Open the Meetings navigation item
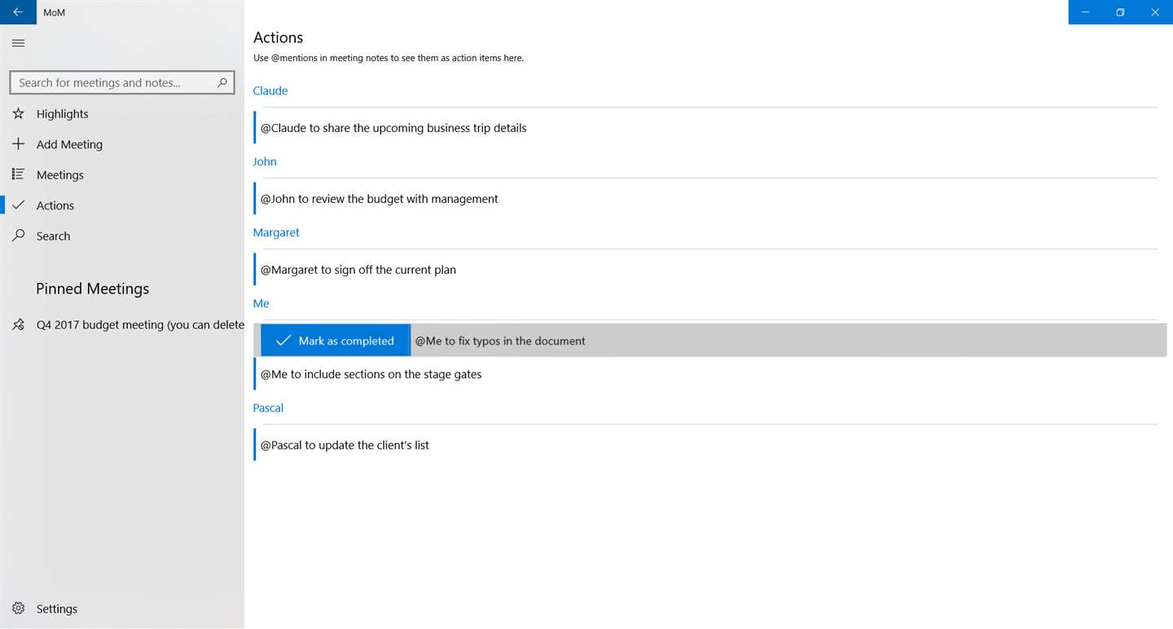The height and width of the screenshot is (629, 1173). tap(60, 175)
